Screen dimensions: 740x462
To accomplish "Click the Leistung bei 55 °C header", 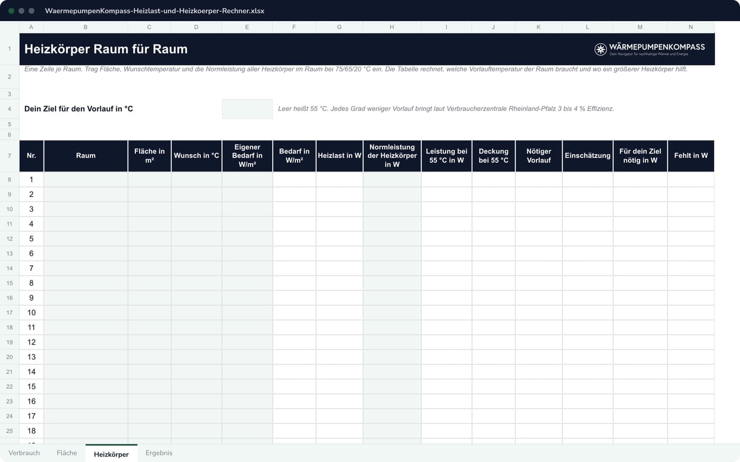I will coord(447,156).
